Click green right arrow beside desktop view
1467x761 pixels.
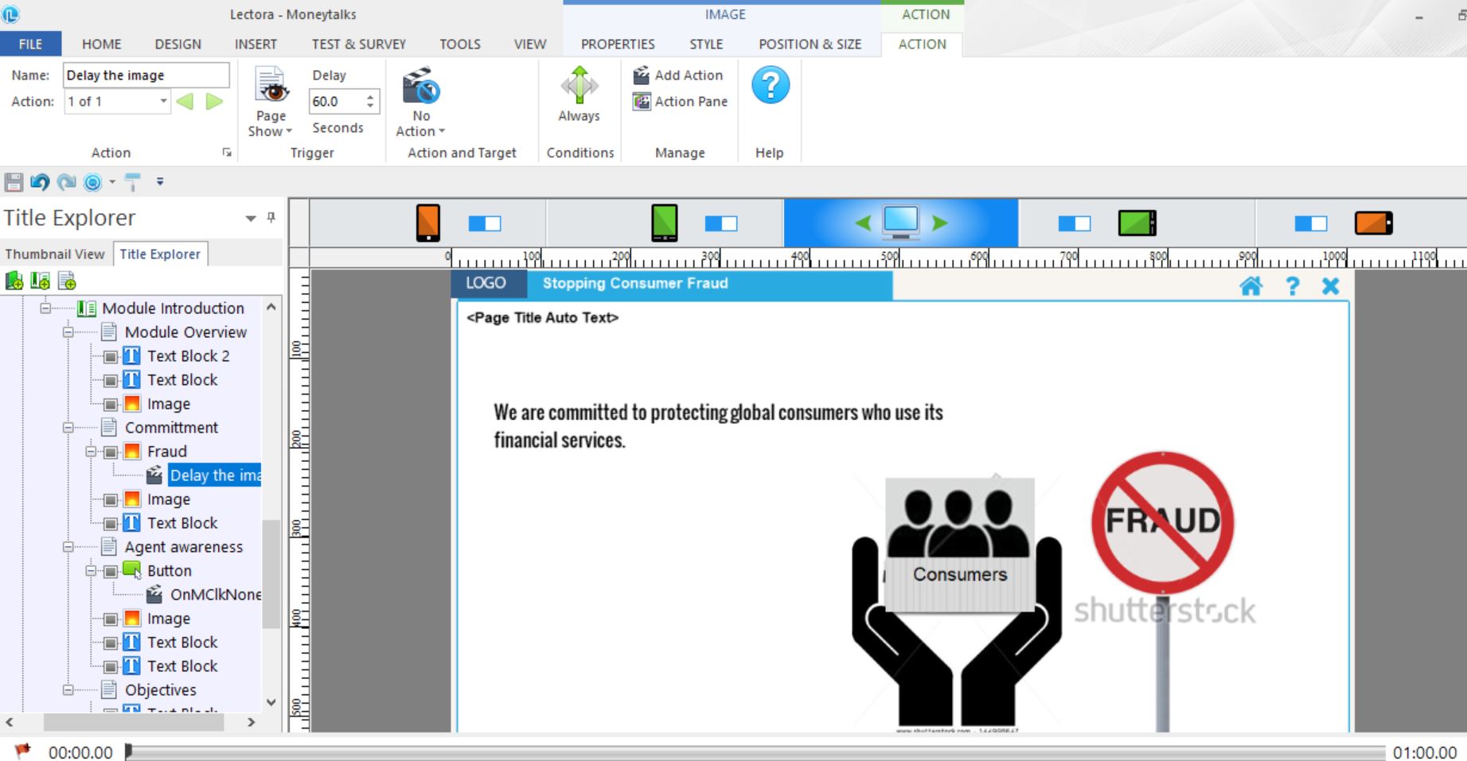pos(939,223)
